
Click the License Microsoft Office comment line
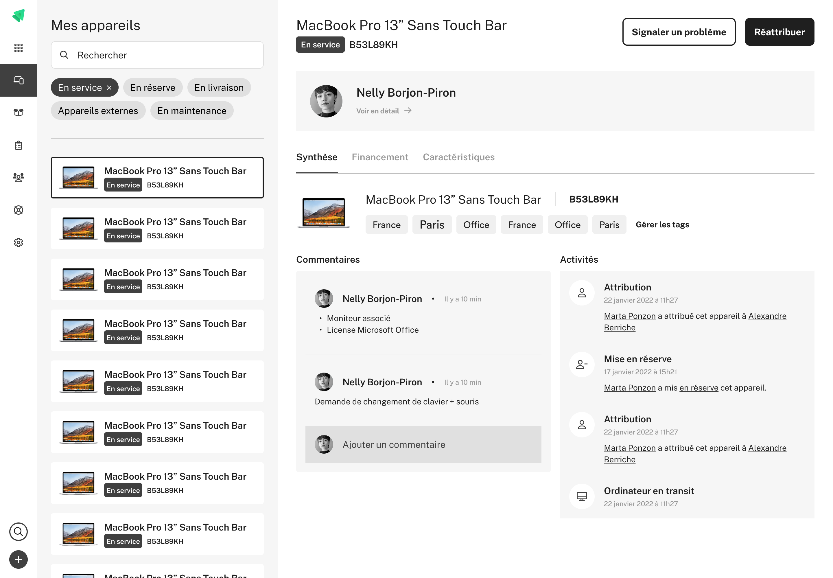372,330
